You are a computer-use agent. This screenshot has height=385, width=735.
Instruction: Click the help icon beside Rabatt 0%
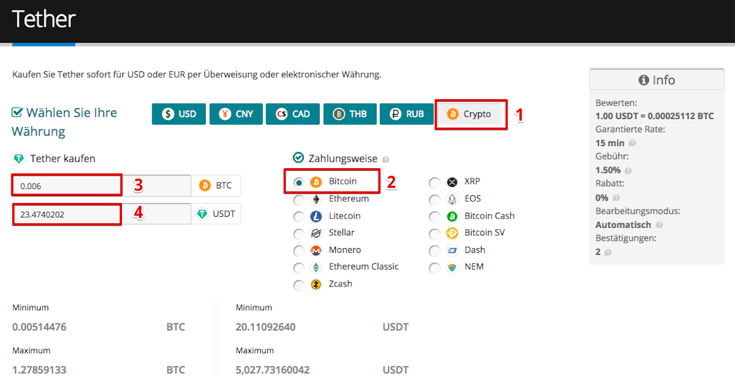(x=616, y=198)
